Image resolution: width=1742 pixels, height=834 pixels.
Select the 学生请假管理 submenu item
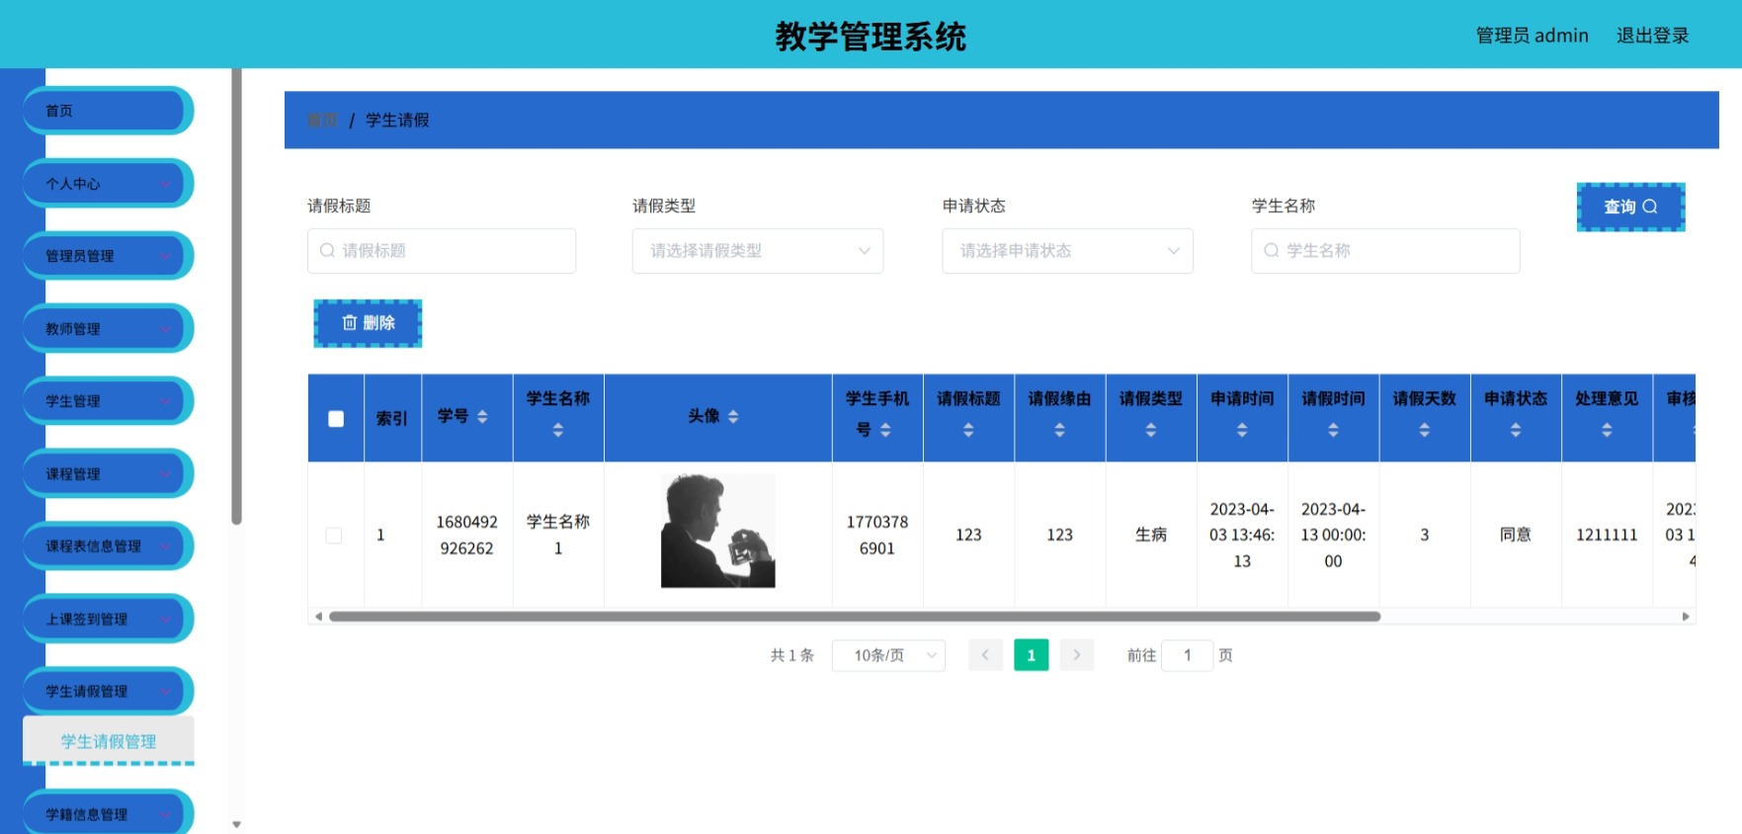[x=109, y=741]
